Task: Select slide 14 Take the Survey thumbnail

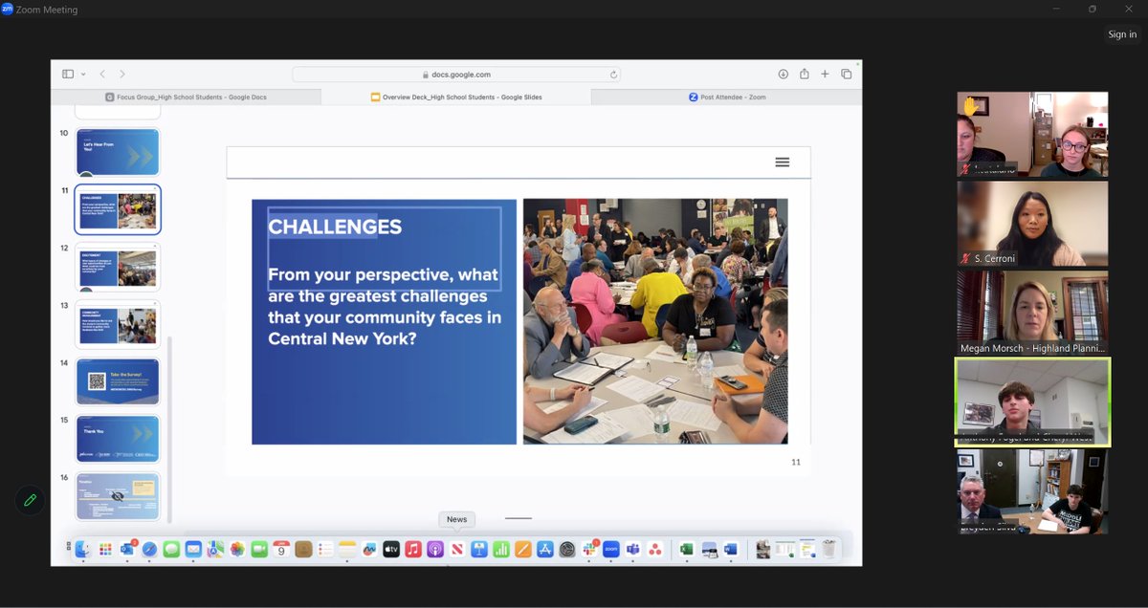Action: click(x=118, y=381)
